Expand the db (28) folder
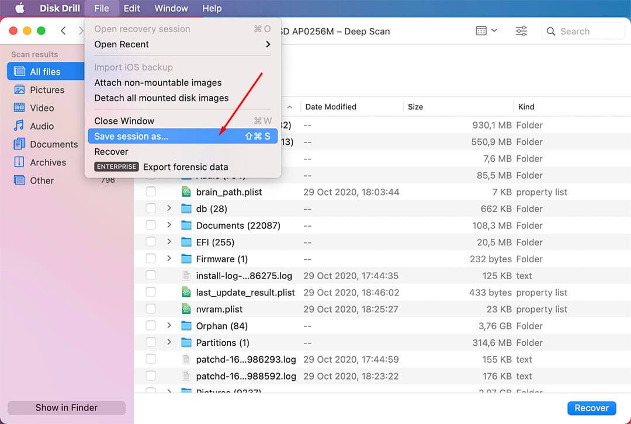This screenshot has width=631, height=424. [x=169, y=208]
